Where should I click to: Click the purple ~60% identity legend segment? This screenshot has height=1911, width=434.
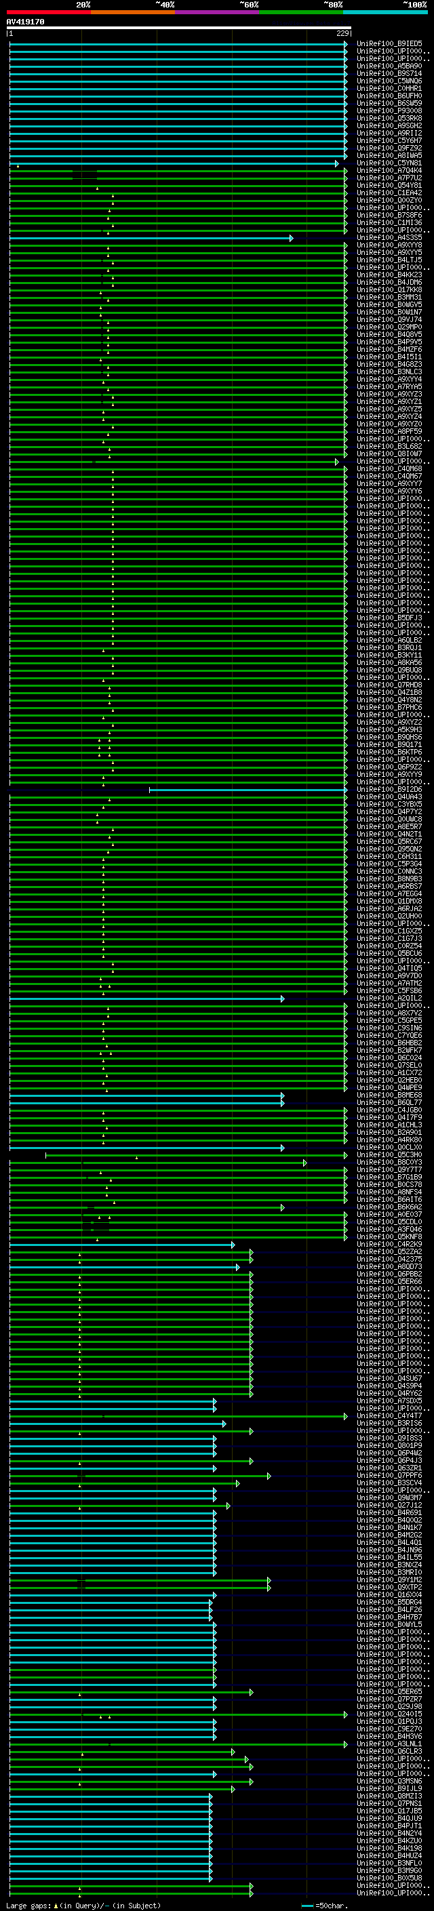pos(218,12)
